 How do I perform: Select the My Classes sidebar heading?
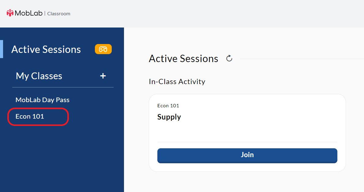tap(39, 76)
